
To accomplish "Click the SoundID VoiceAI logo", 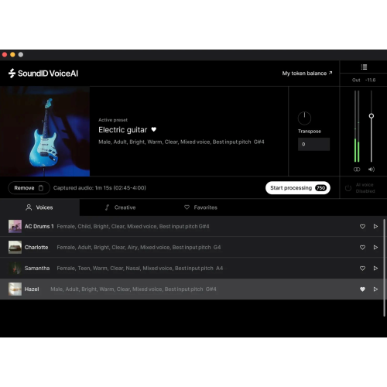I will point(43,74).
